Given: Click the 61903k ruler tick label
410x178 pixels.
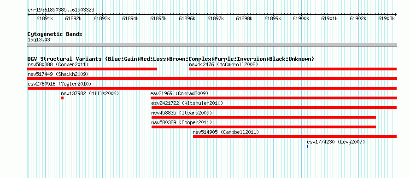Looking at the screenshot, I should click(387, 18).
